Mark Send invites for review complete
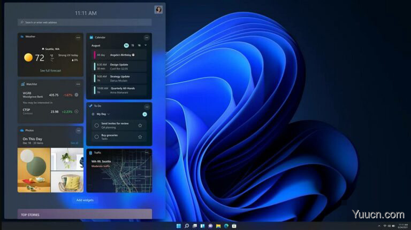Viewport: 411px width, 230px height. pos(96,125)
